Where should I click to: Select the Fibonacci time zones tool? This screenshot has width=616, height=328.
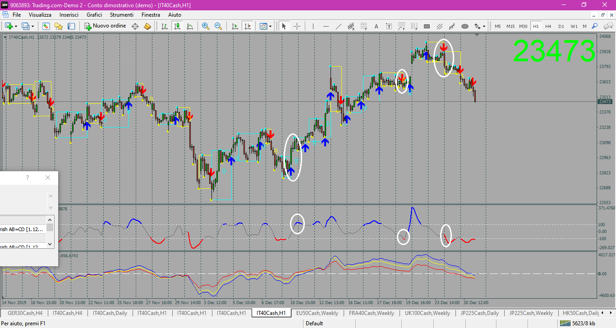414,26
